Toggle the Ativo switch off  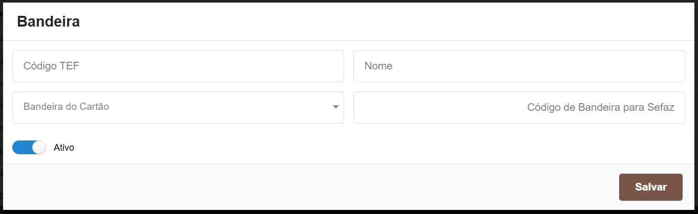tap(29, 148)
